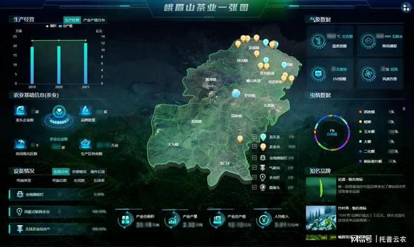Click the 人均收入 yen coin icon
The width and height of the screenshot is (414, 247).
click(263, 220)
